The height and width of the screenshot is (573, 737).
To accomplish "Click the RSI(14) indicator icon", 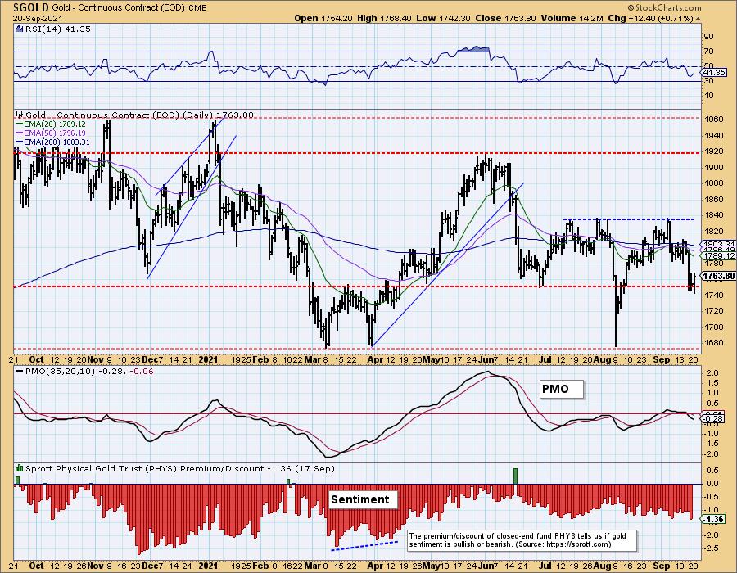I will point(20,29).
